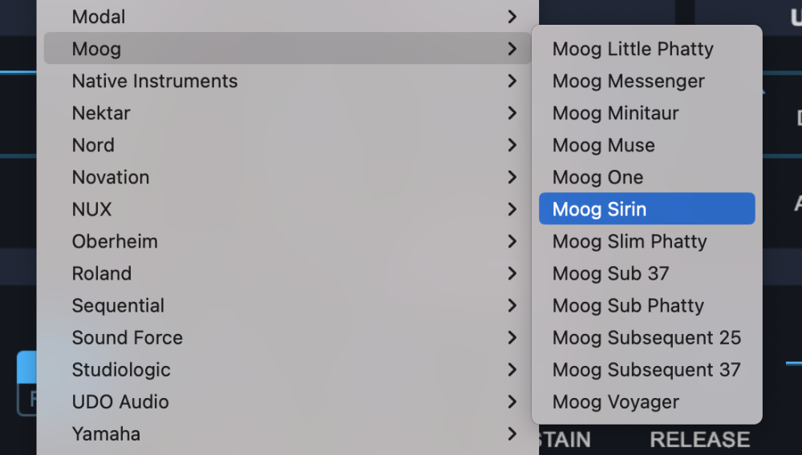Image resolution: width=802 pixels, height=455 pixels.
Task: Click the chevron beside UDO Audio
Action: point(512,401)
